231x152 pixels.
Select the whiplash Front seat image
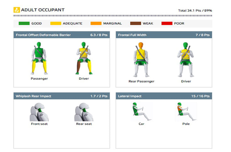[x=39, y=112]
